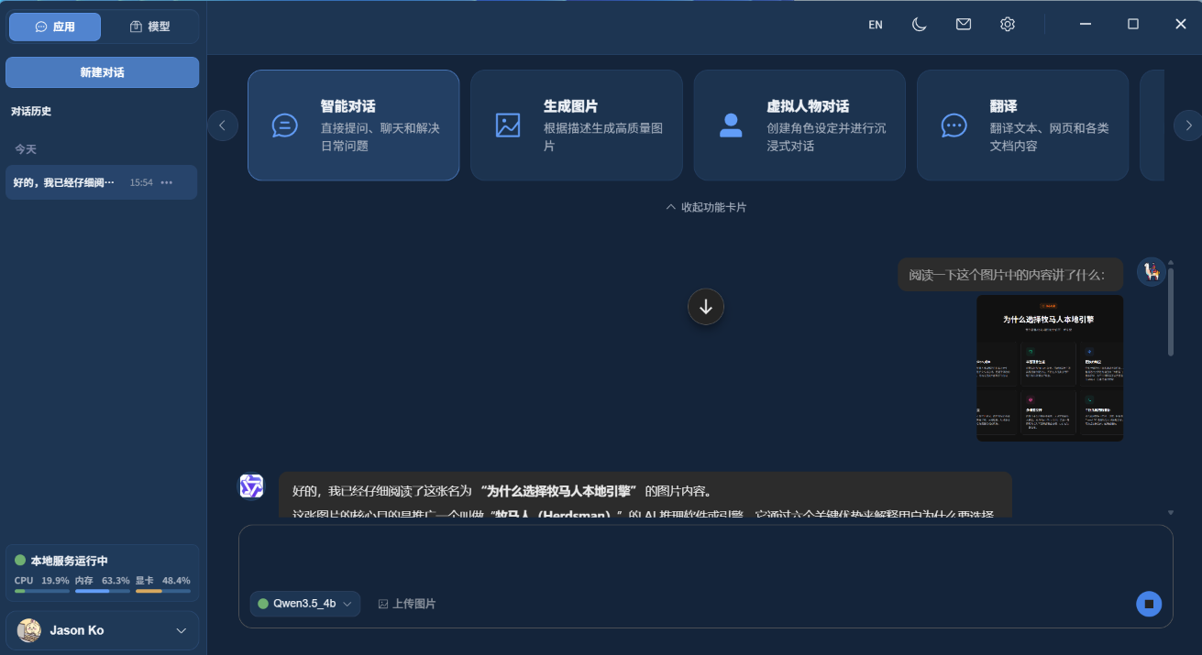Click the user llama avatar beside the message
Viewport: 1202px width, 655px height.
(1152, 272)
